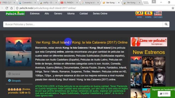This screenshot has height=98, width=175.
Task: Select the SUB subtitulado language icon
Action: pos(158,14)
